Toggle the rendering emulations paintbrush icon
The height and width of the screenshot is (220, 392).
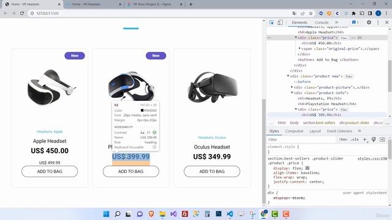[x=374, y=139]
